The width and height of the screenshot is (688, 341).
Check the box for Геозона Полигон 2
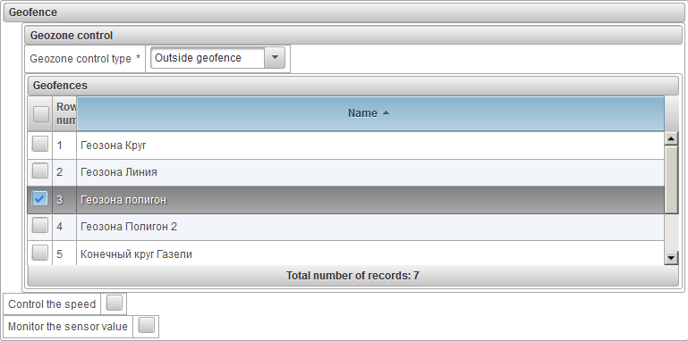(40, 227)
